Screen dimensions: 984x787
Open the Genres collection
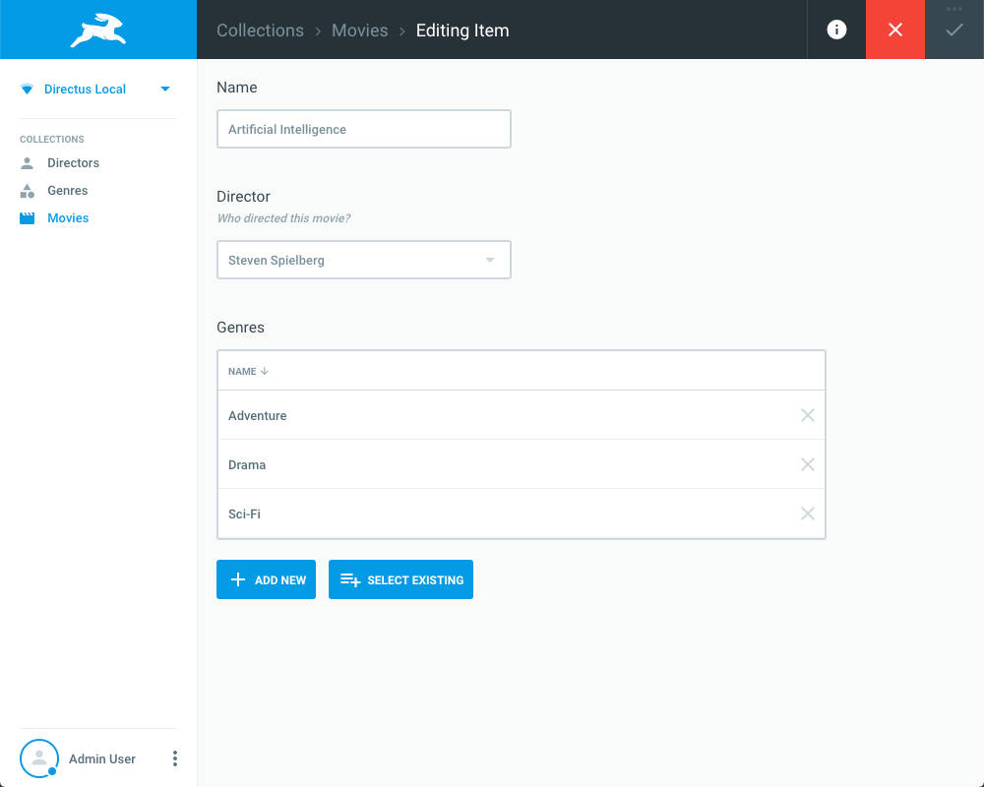(x=67, y=191)
